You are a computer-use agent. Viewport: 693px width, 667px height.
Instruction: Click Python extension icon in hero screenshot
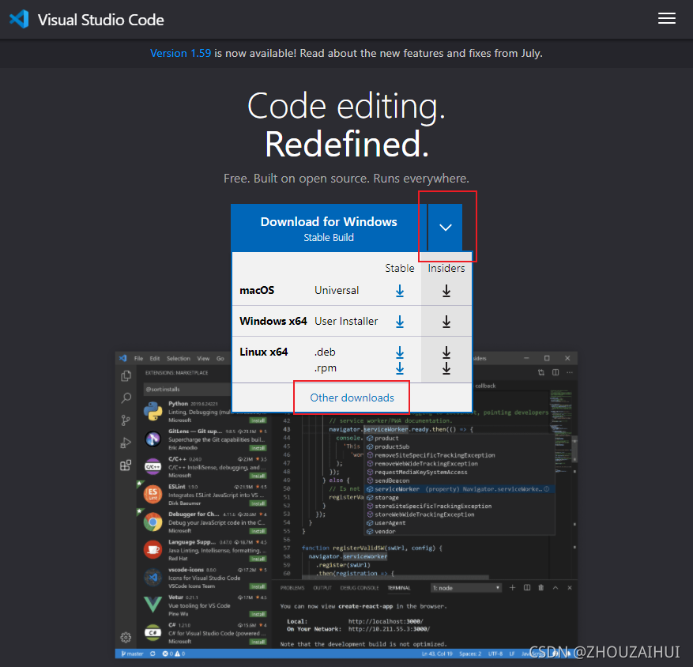click(153, 411)
